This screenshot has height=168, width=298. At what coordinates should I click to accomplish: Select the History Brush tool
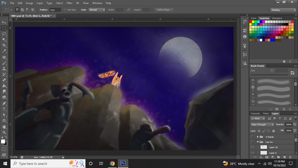(x=4, y=74)
